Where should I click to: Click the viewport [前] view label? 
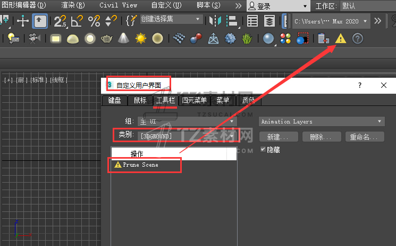[x=22, y=80]
